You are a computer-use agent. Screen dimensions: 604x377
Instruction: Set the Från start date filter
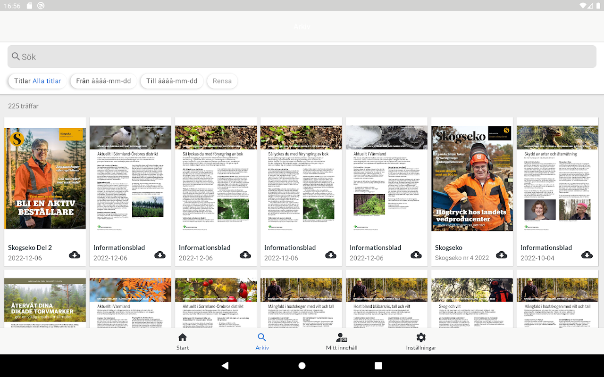click(103, 81)
